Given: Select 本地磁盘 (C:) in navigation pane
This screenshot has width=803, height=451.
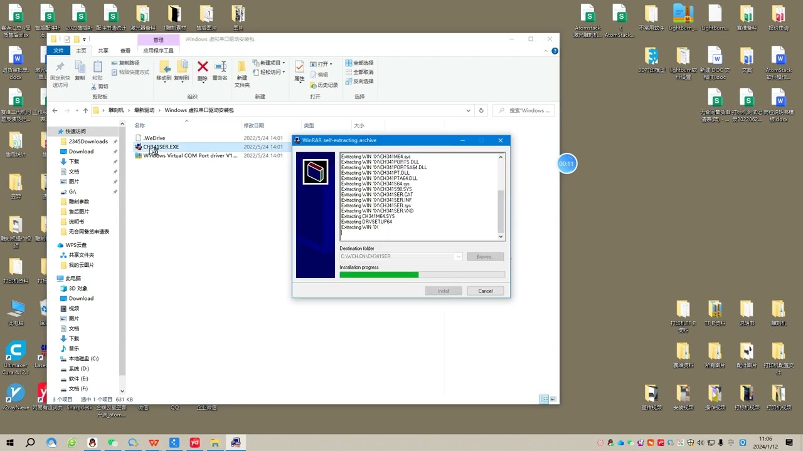Looking at the screenshot, I should click(83, 358).
